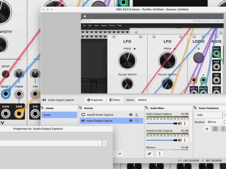The height and width of the screenshot is (169, 226).
Task: Click the move source down arrow
Action: click(x=120, y=154)
